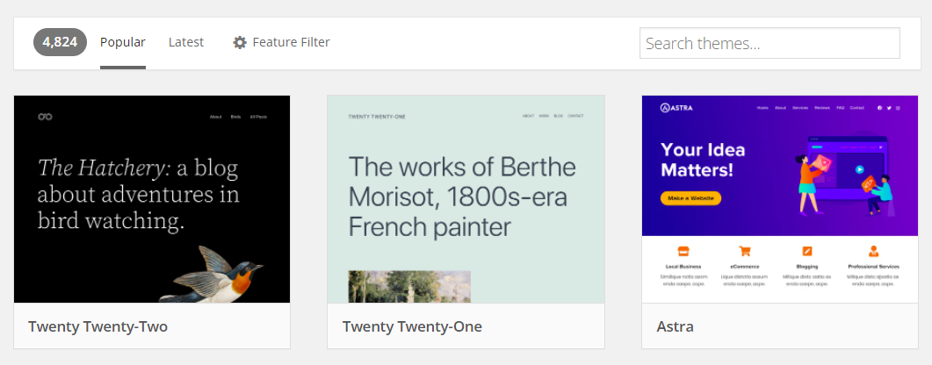Select the Twenty Twenty-One theme name

412,327
